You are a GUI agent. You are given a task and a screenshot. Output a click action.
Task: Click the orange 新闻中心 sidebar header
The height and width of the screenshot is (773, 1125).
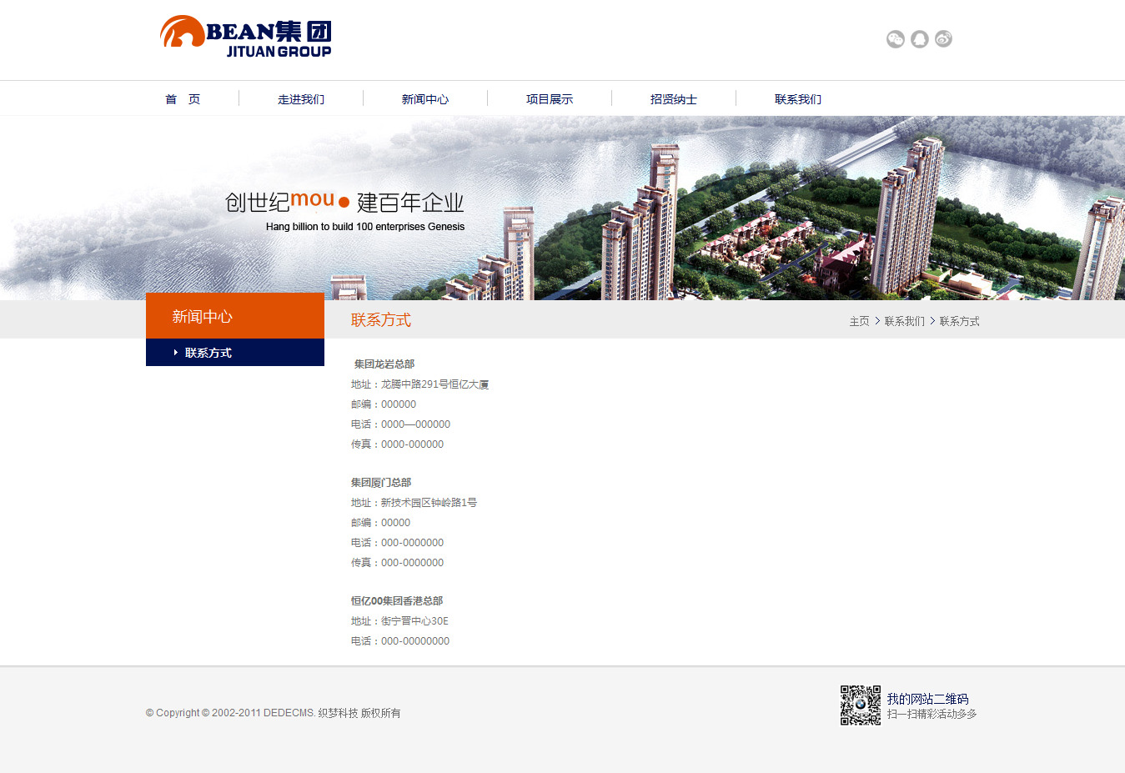tap(234, 316)
